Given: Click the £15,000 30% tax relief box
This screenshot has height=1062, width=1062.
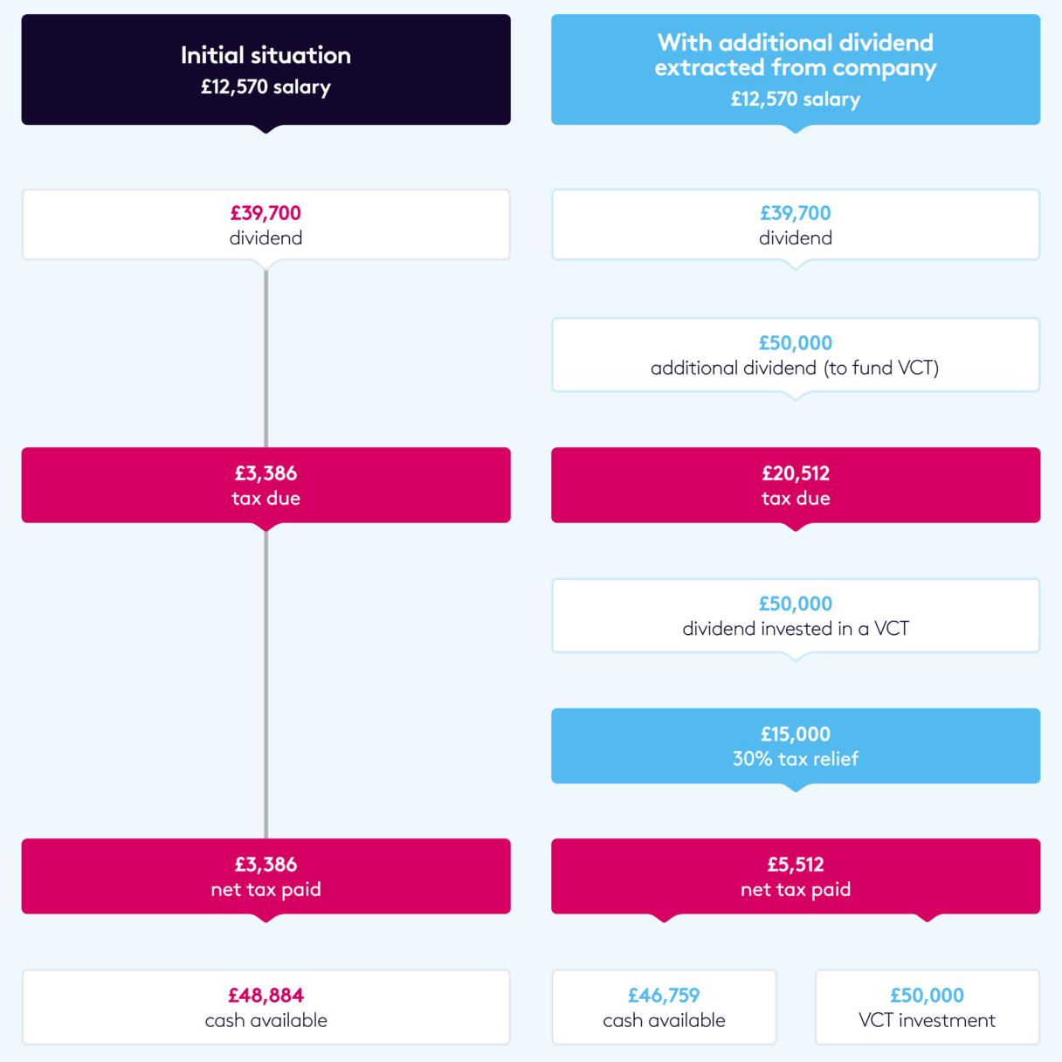Looking at the screenshot, I should [795, 745].
